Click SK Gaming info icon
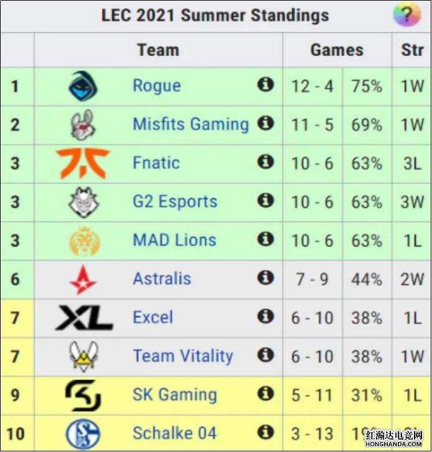Viewport: 432px width, 452px height. (x=265, y=394)
